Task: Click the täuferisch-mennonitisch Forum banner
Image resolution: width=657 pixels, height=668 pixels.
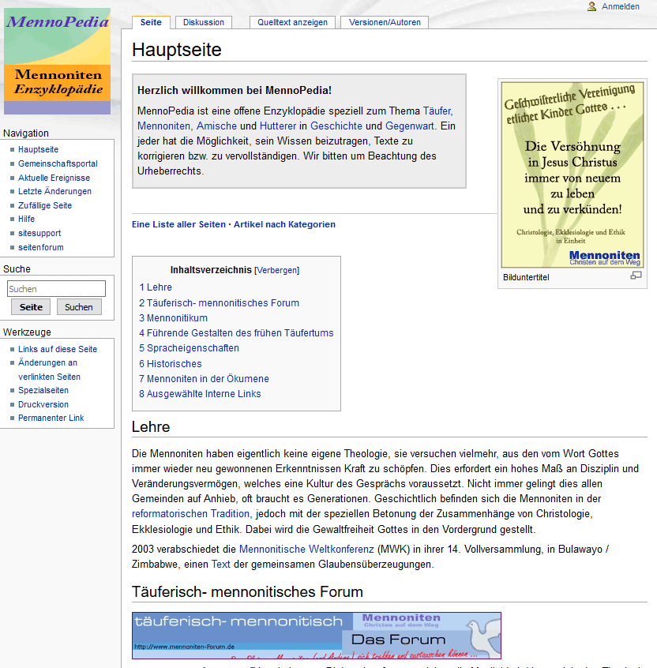Action: (317, 636)
